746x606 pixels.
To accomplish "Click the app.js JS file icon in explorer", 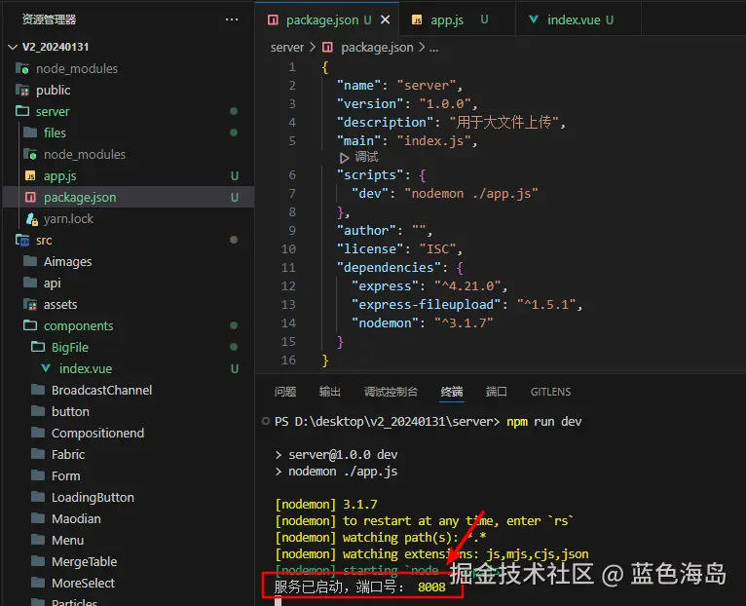I will 30,175.
